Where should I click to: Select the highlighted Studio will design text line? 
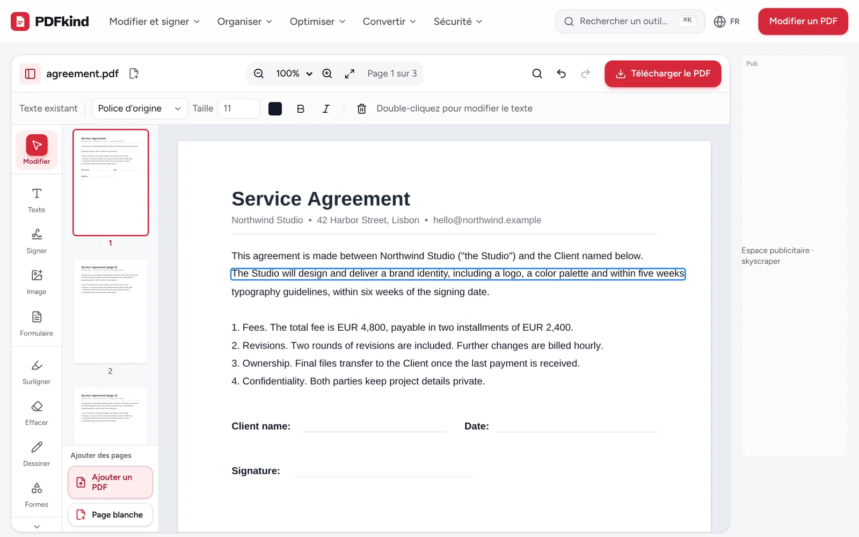[x=458, y=274]
